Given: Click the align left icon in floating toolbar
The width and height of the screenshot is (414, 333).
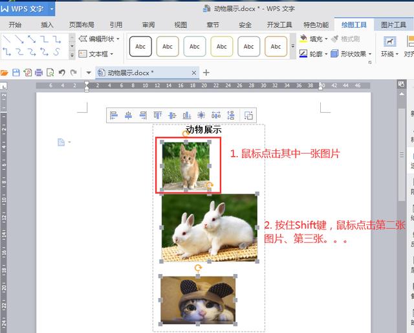Looking at the screenshot, I should tap(114, 115).
